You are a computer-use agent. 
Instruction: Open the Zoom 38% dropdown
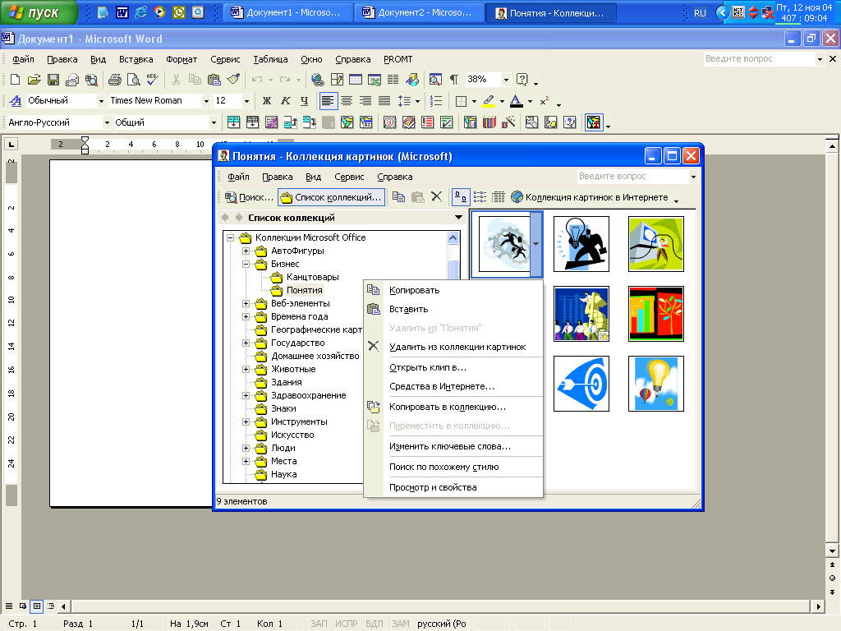(x=506, y=80)
